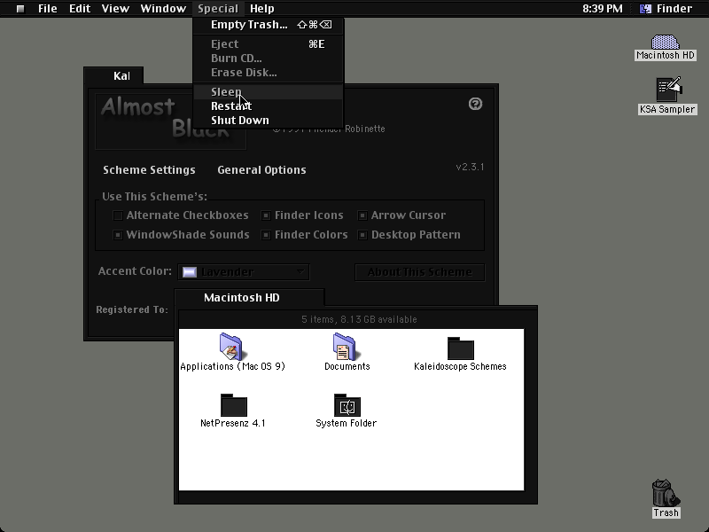The width and height of the screenshot is (709, 532).
Task: Select the KSA Sampler desktop icon
Action: point(669,90)
